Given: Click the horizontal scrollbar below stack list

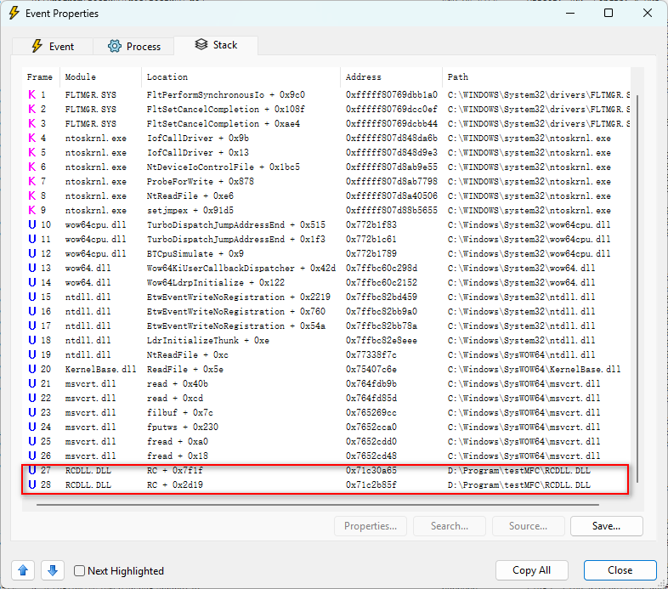Looking at the screenshot, I should click(318, 505).
